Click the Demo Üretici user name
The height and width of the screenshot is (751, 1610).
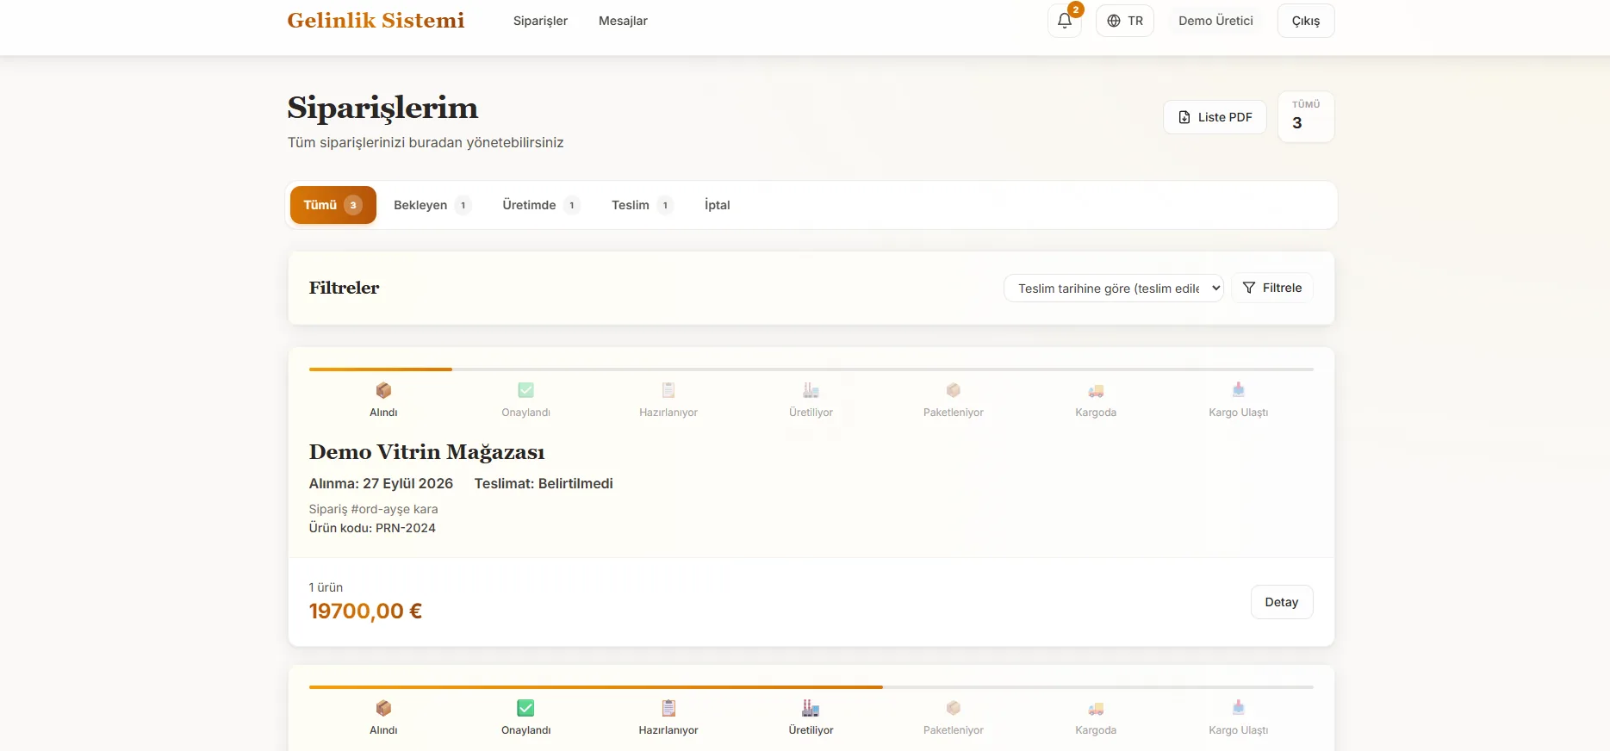(1215, 21)
